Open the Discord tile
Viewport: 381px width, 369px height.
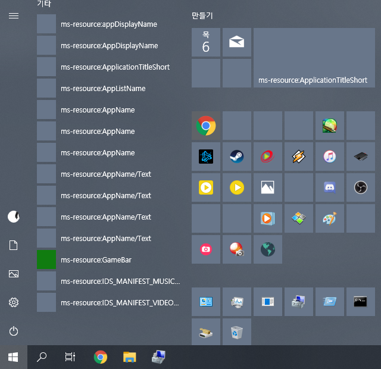tap(329, 187)
